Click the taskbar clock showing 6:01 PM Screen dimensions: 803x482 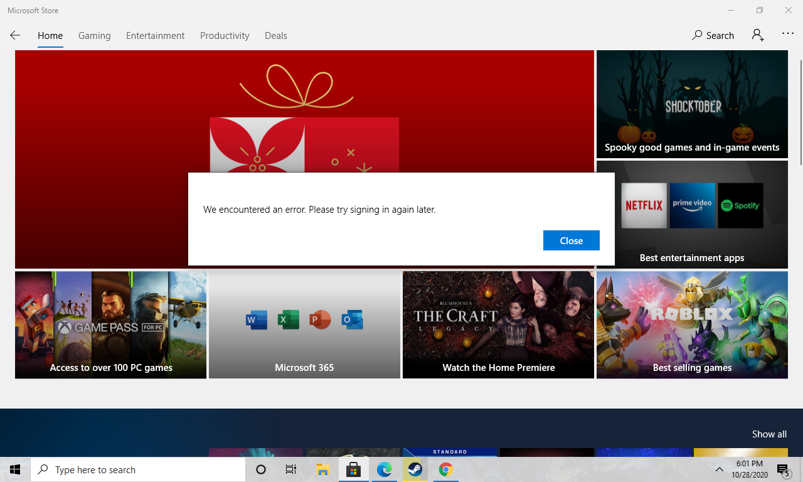click(x=749, y=469)
